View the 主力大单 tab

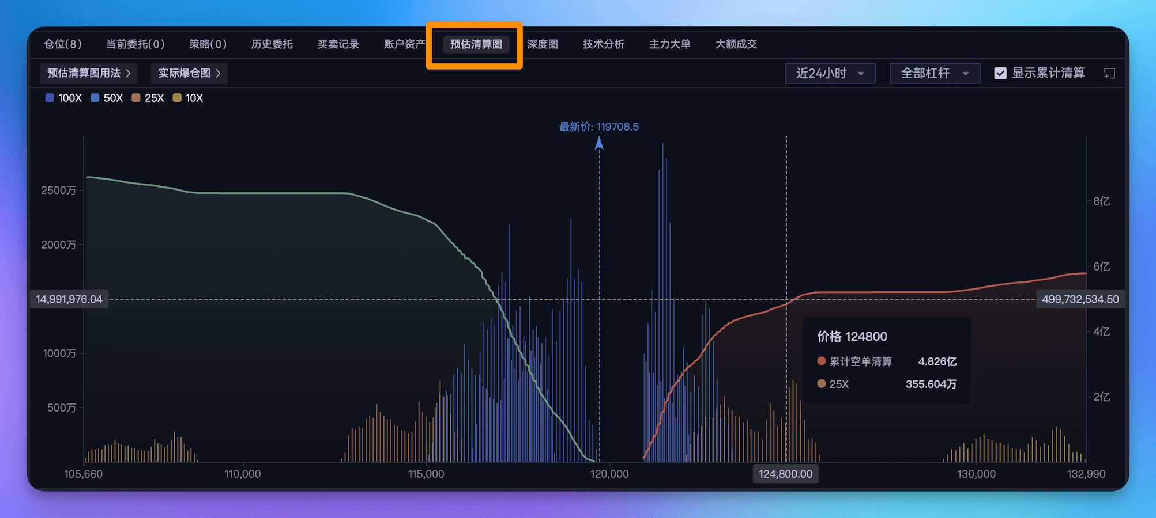click(670, 44)
